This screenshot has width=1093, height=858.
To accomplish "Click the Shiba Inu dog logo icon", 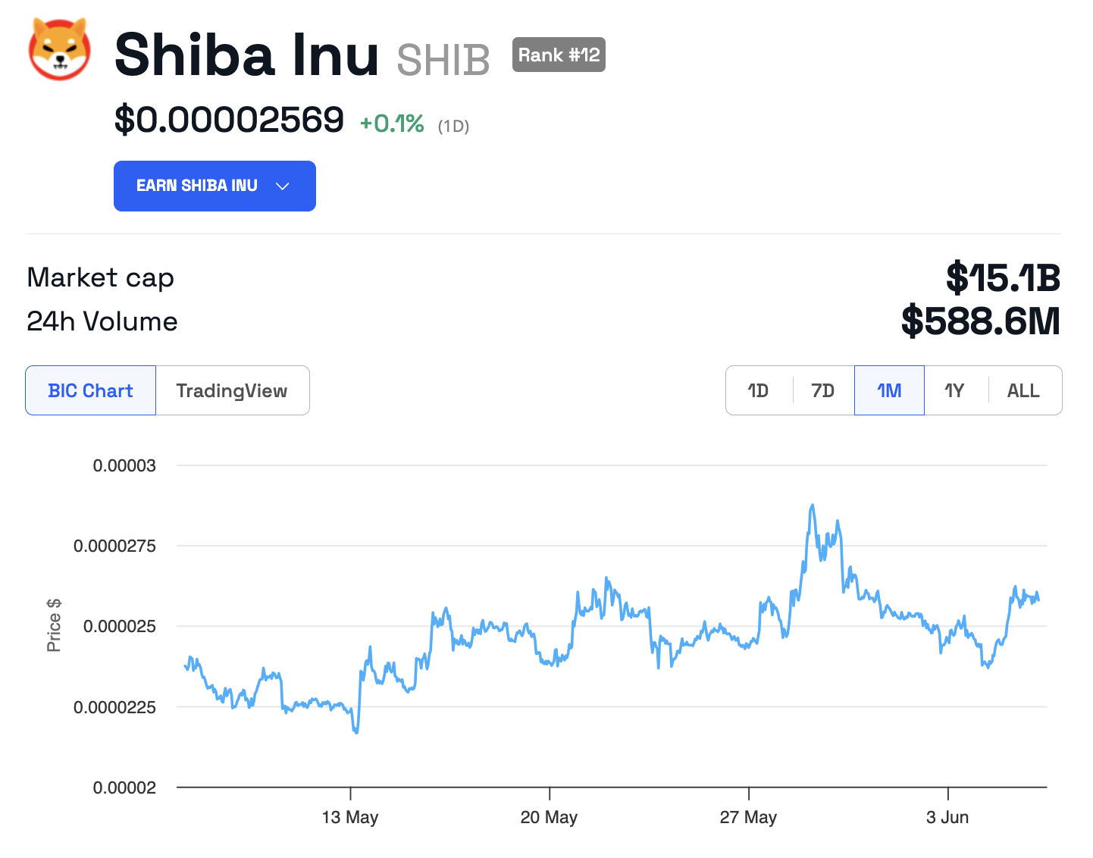I will tap(60, 49).
